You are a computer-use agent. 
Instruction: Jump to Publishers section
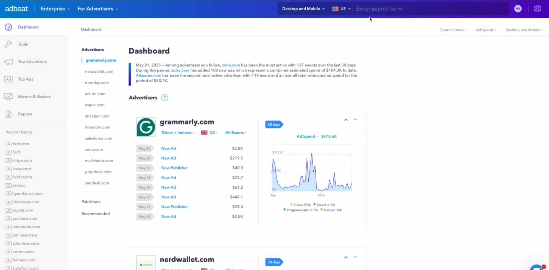(91, 201)
